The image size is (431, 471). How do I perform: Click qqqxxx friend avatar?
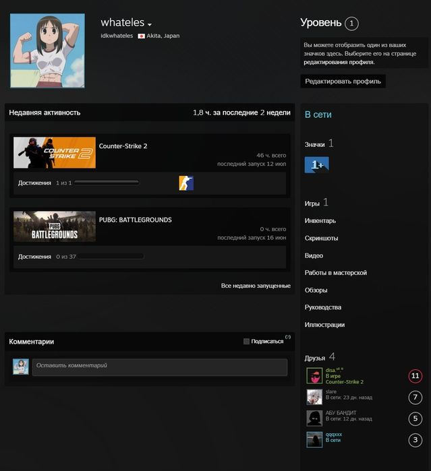314,439
